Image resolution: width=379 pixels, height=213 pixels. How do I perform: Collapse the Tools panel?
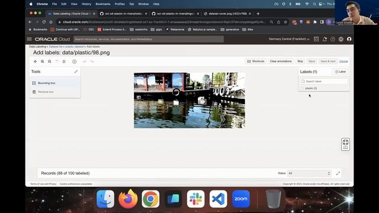[x=76, y=72]
